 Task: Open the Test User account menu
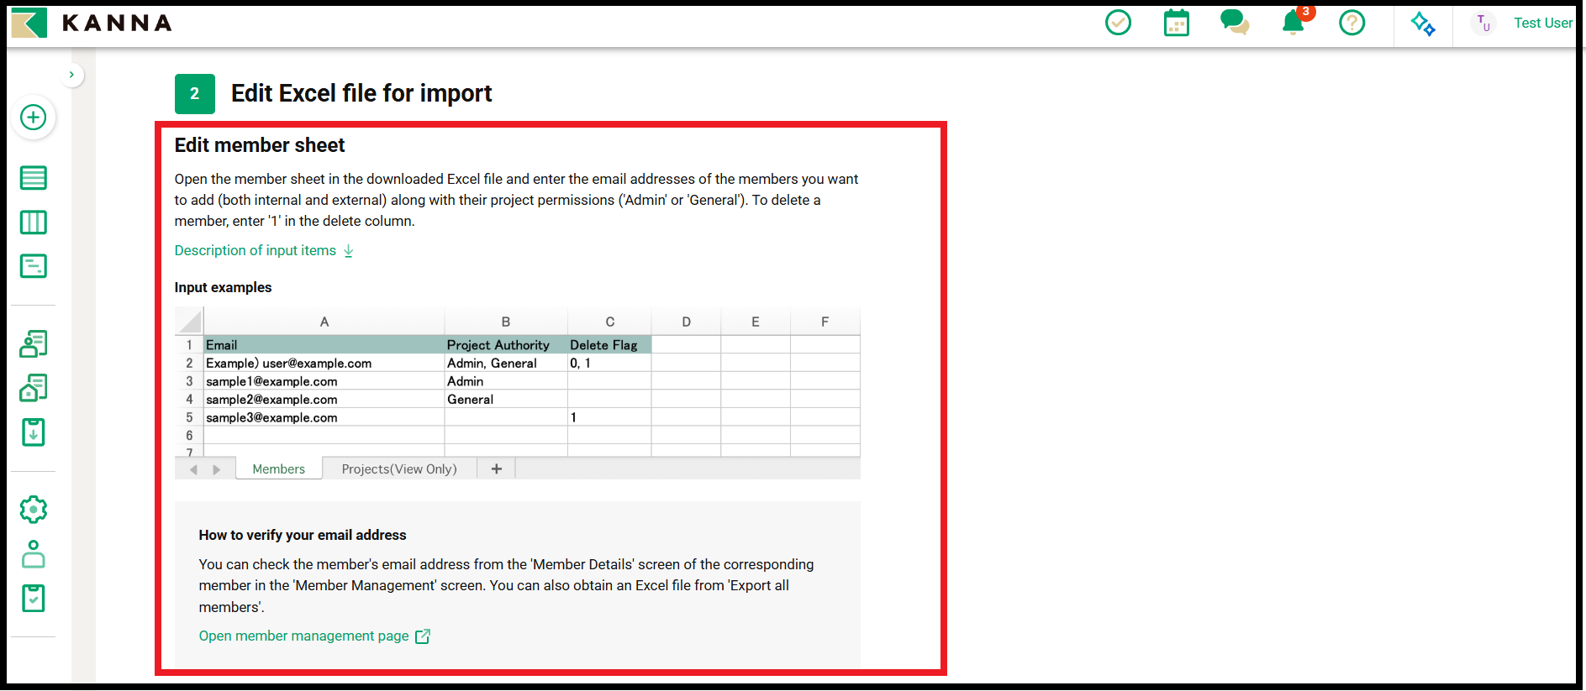click(x=1542, y=23)
